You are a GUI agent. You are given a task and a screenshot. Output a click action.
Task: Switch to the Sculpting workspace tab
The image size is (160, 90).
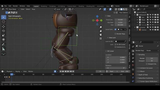click(x=52, y=6)
